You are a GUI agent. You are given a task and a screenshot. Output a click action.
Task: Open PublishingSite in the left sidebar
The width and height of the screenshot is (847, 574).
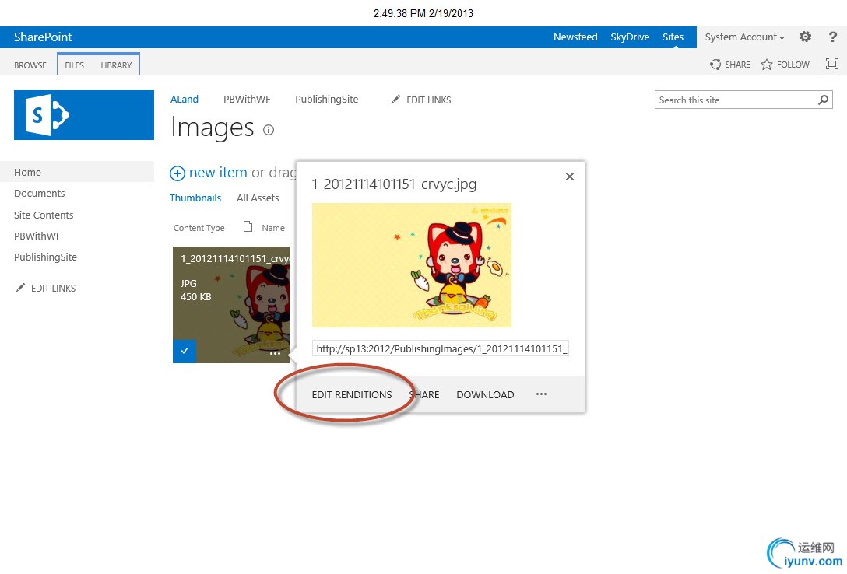[x=45, y=257]
